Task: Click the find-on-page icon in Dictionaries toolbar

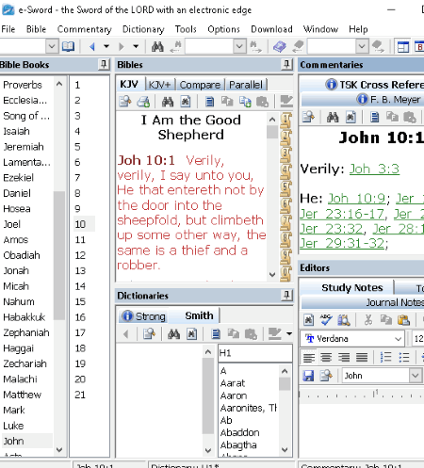Action: click(192, 334)
